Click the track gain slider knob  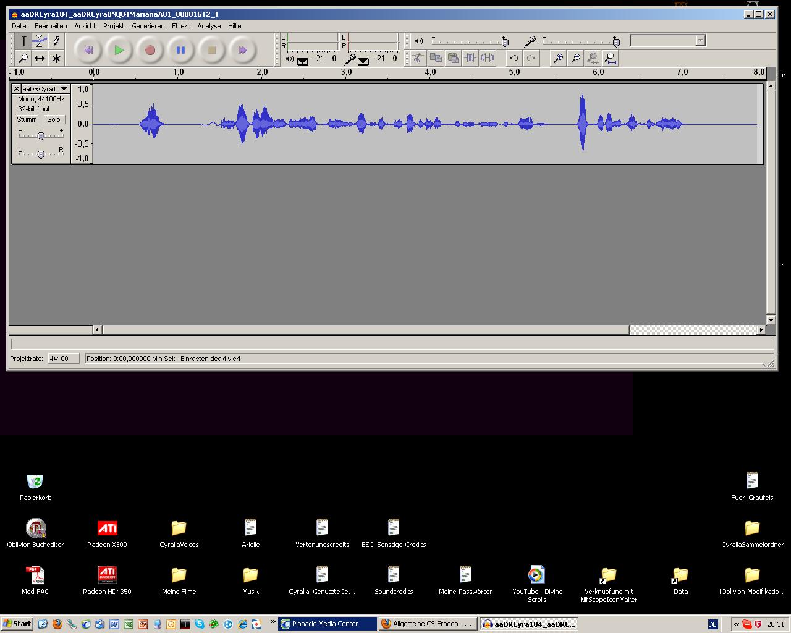pyautogui.click(x=41, y=136)
